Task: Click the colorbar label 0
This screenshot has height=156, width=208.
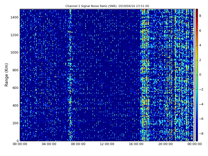Action: [200, 75]
